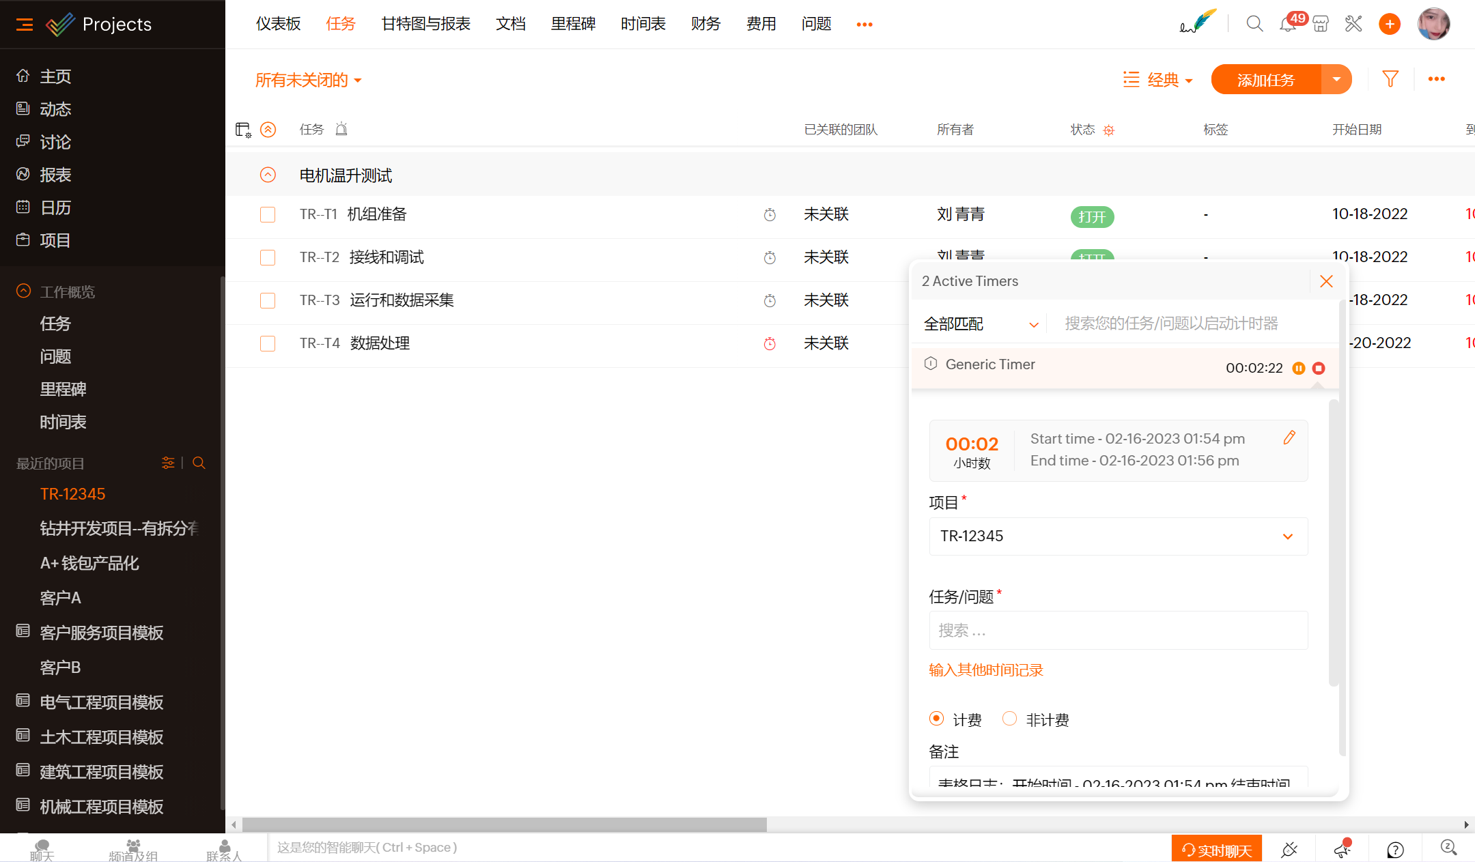
Task: Open notifications bell with 49 badge
Action: click(x=1288, y=25)
